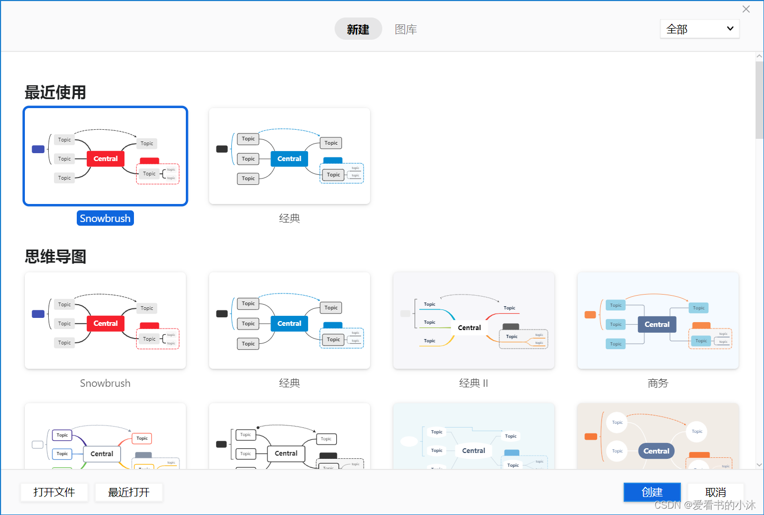Click the scrollbar down arrow
Viewport: 764px width, 515px height.
coord(759,465)
